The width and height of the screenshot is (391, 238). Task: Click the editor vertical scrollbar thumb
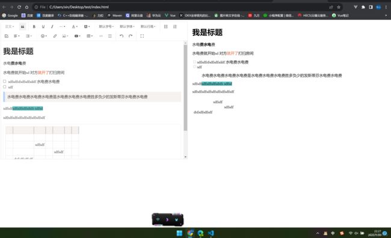pyautogui.click(x=185, y=88)
